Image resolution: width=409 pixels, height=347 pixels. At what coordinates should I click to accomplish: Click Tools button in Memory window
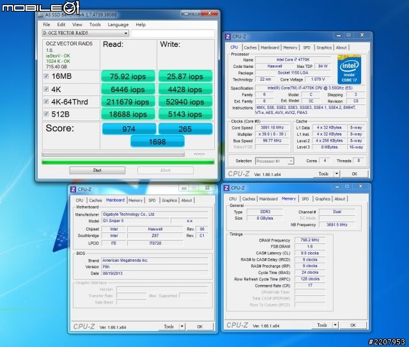coord(322,325)
